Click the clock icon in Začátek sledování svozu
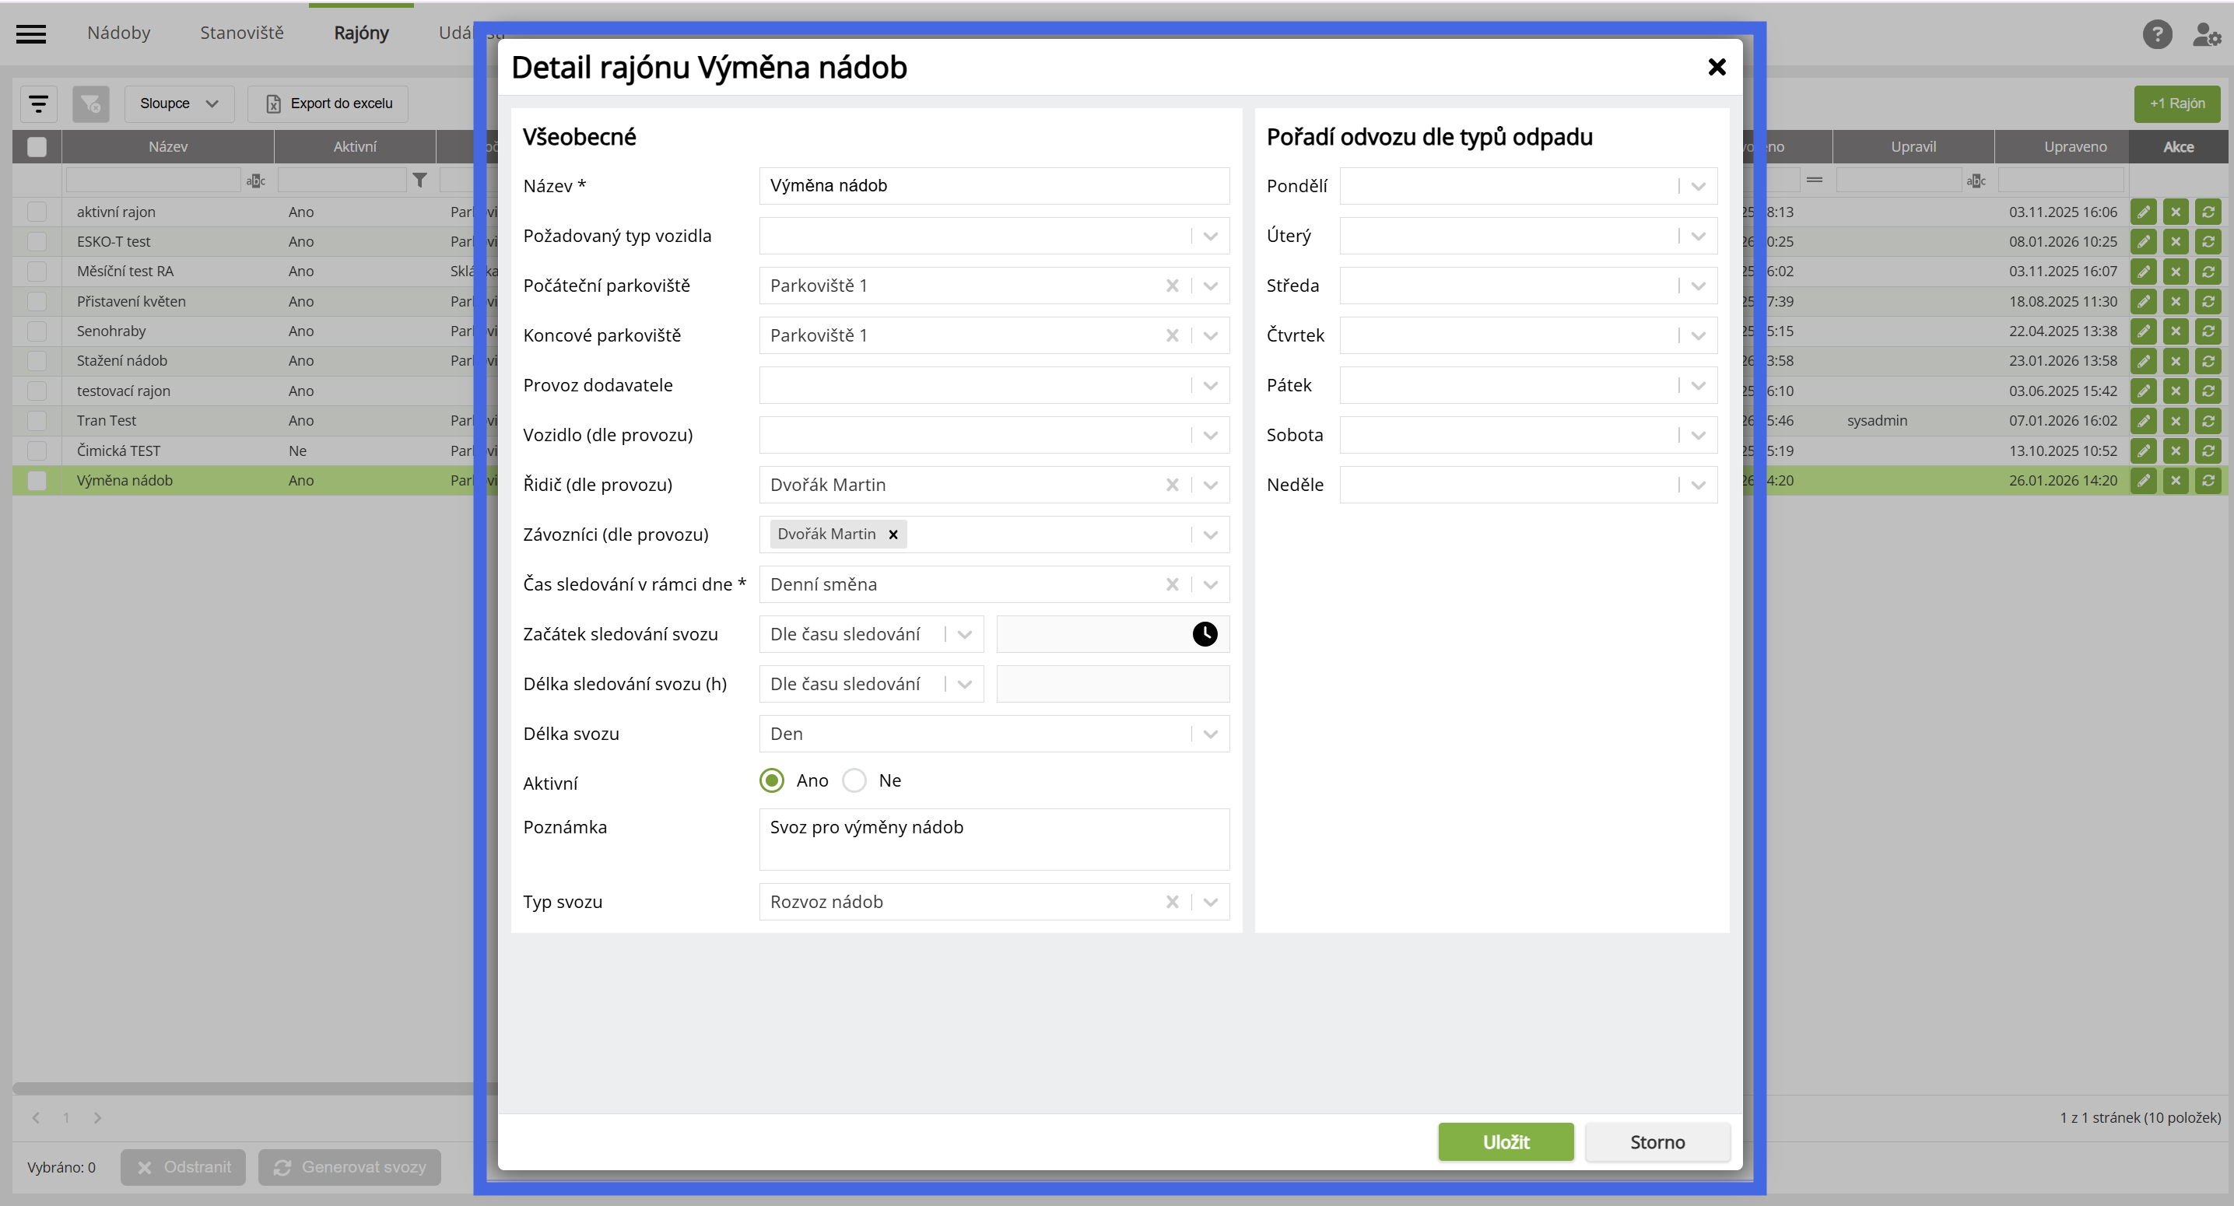The width and height of the screenshot is (2234, 1206). [1204, 634]
